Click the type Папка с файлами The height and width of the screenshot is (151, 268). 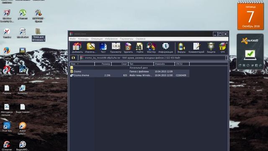pyautogui.click(x=139, y=72)
